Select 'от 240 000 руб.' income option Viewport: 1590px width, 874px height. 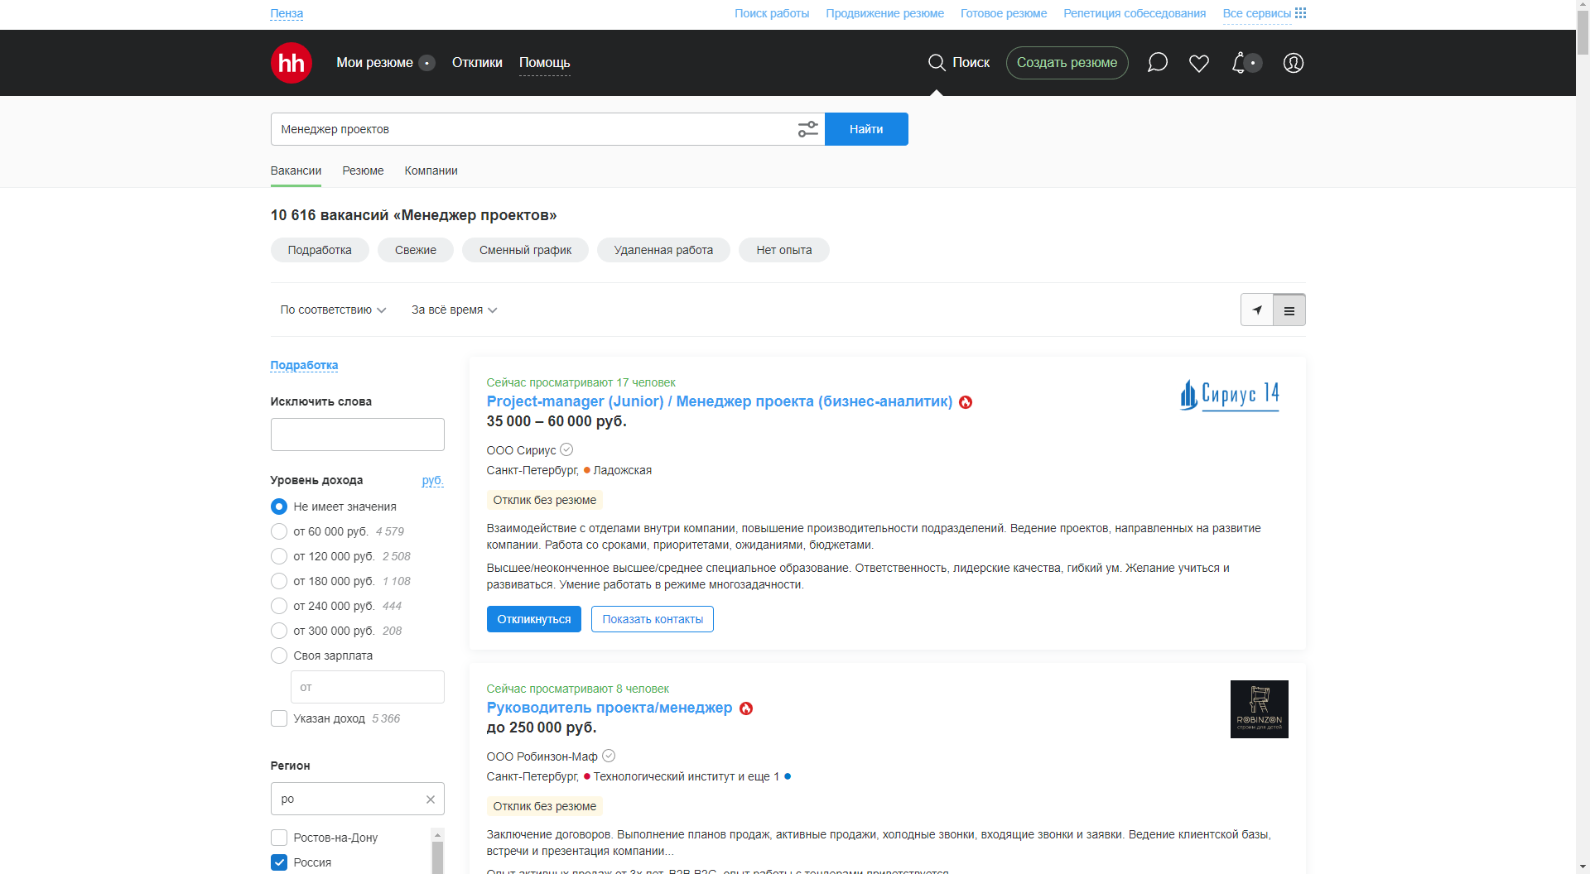[279, 606]
